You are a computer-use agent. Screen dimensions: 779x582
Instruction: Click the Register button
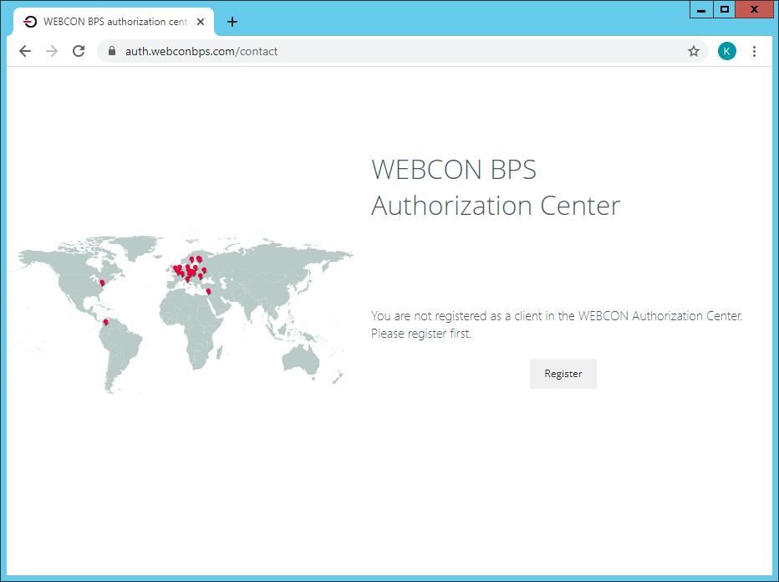click(x=563, y=374)
